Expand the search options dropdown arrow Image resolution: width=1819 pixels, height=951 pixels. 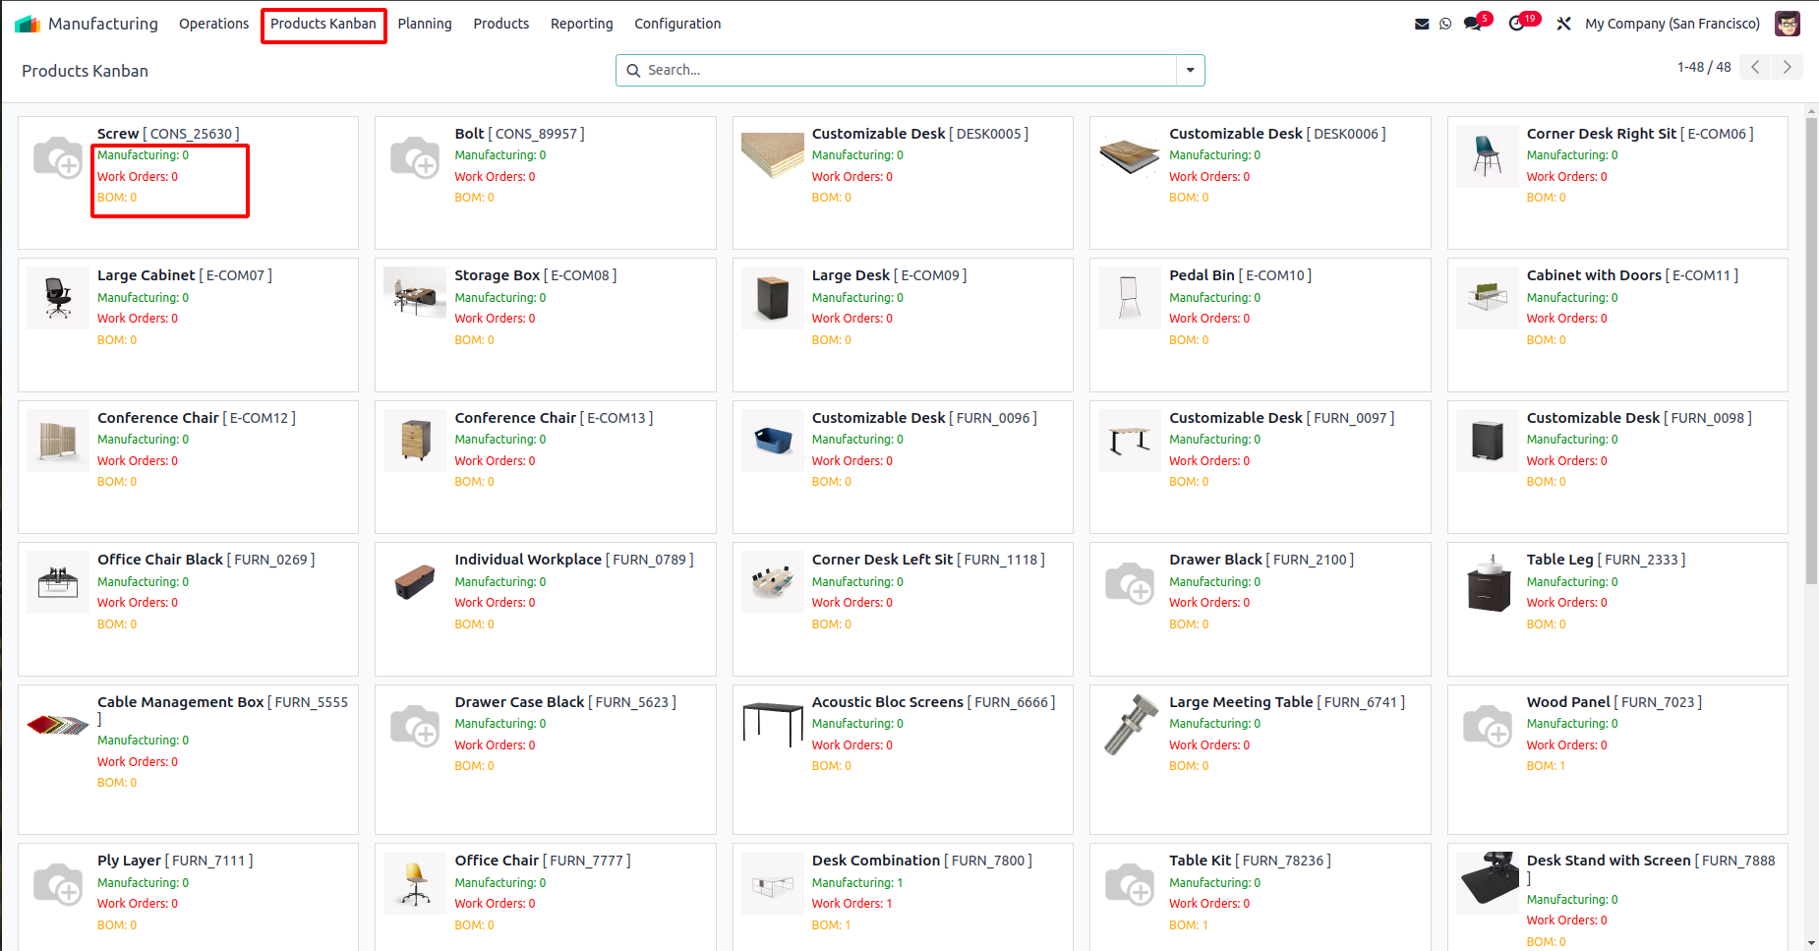tap(1191, 70)
